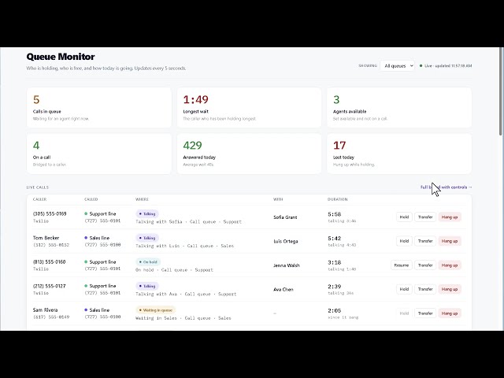Click duration 3:18 in live calls
504x378 pixels.
[x=334, y=262]
